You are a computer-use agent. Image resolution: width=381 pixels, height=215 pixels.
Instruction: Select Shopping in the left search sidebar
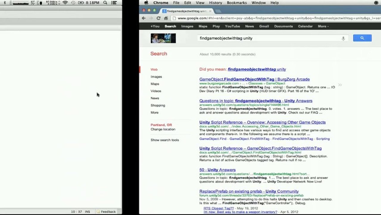click(x=158, y=105)
